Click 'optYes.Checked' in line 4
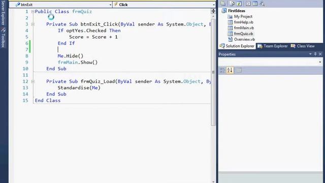The width and height of the screenshot is (325, 183). click(86, 30)
